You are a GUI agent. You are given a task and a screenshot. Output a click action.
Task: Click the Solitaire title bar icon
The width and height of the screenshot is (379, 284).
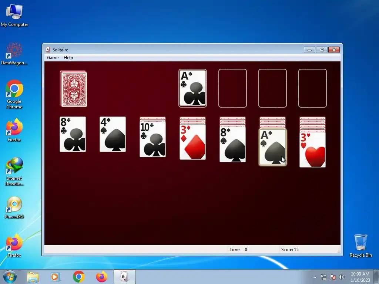[48, 50]
